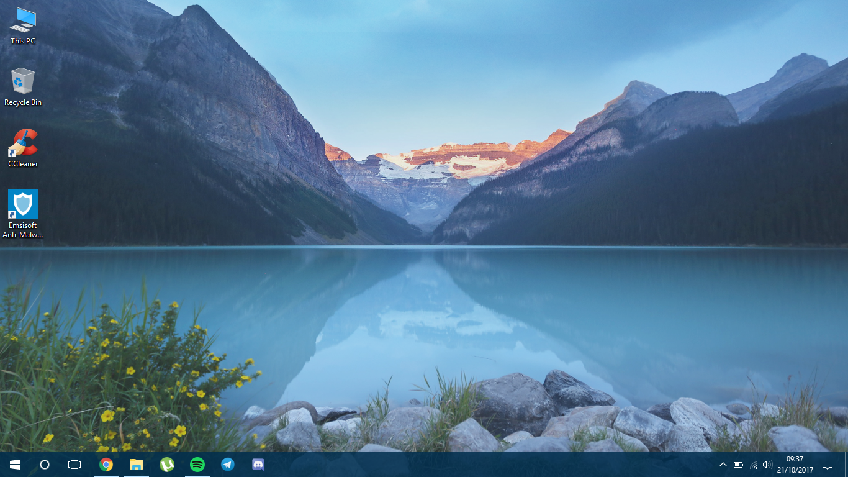The width and height of the screenshot is (848, 477).
Task: Open the Wi-Fi network tray icon
Action: (754, 465)
